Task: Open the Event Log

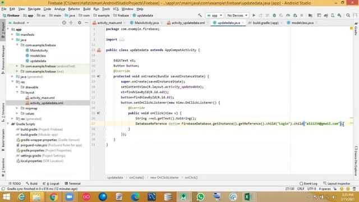Action: tap(309, 183)
